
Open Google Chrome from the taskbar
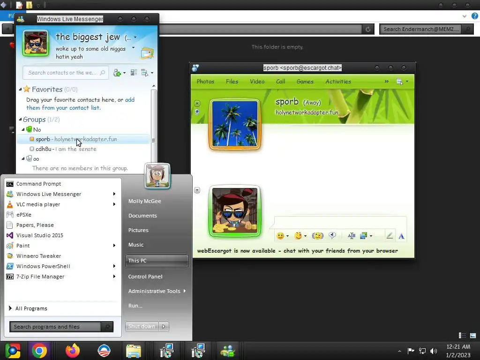point(39,351)
